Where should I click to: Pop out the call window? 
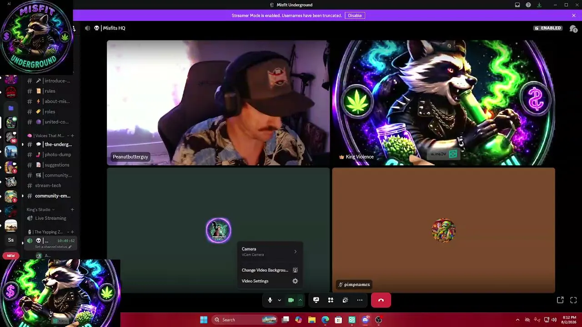(560, 300)
